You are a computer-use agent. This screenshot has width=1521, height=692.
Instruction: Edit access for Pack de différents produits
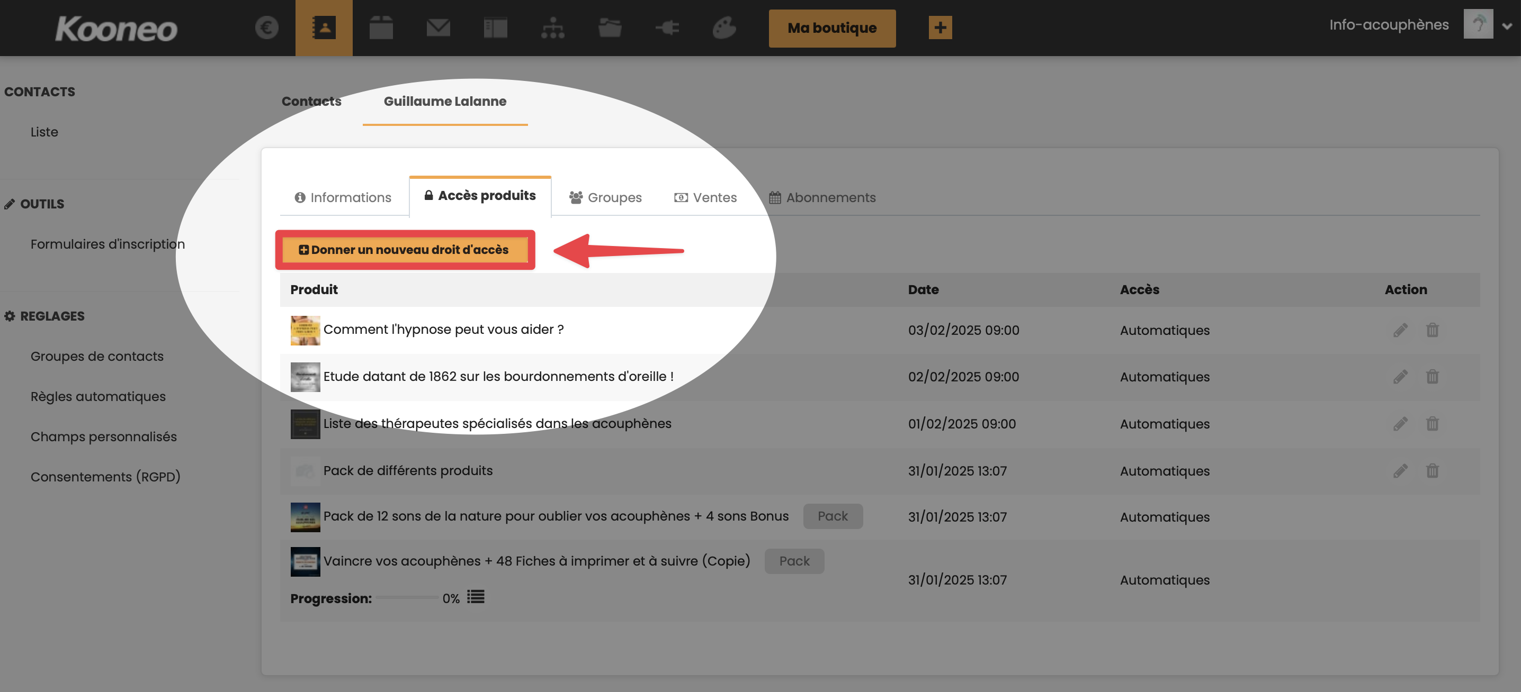point(1400,471)
